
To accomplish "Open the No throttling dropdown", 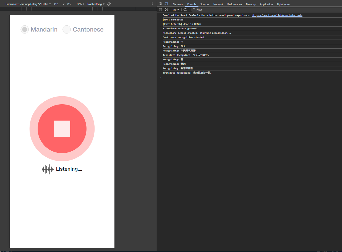I will [x=96, y=4].
